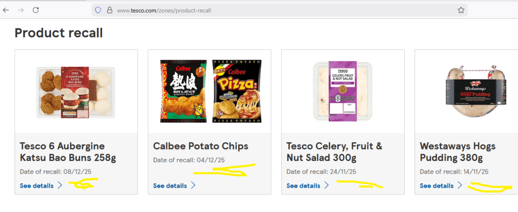Viewport: 518px width, 212px height.
Task: Click the browser forward arrow
Action: click(x=21, y=10)
